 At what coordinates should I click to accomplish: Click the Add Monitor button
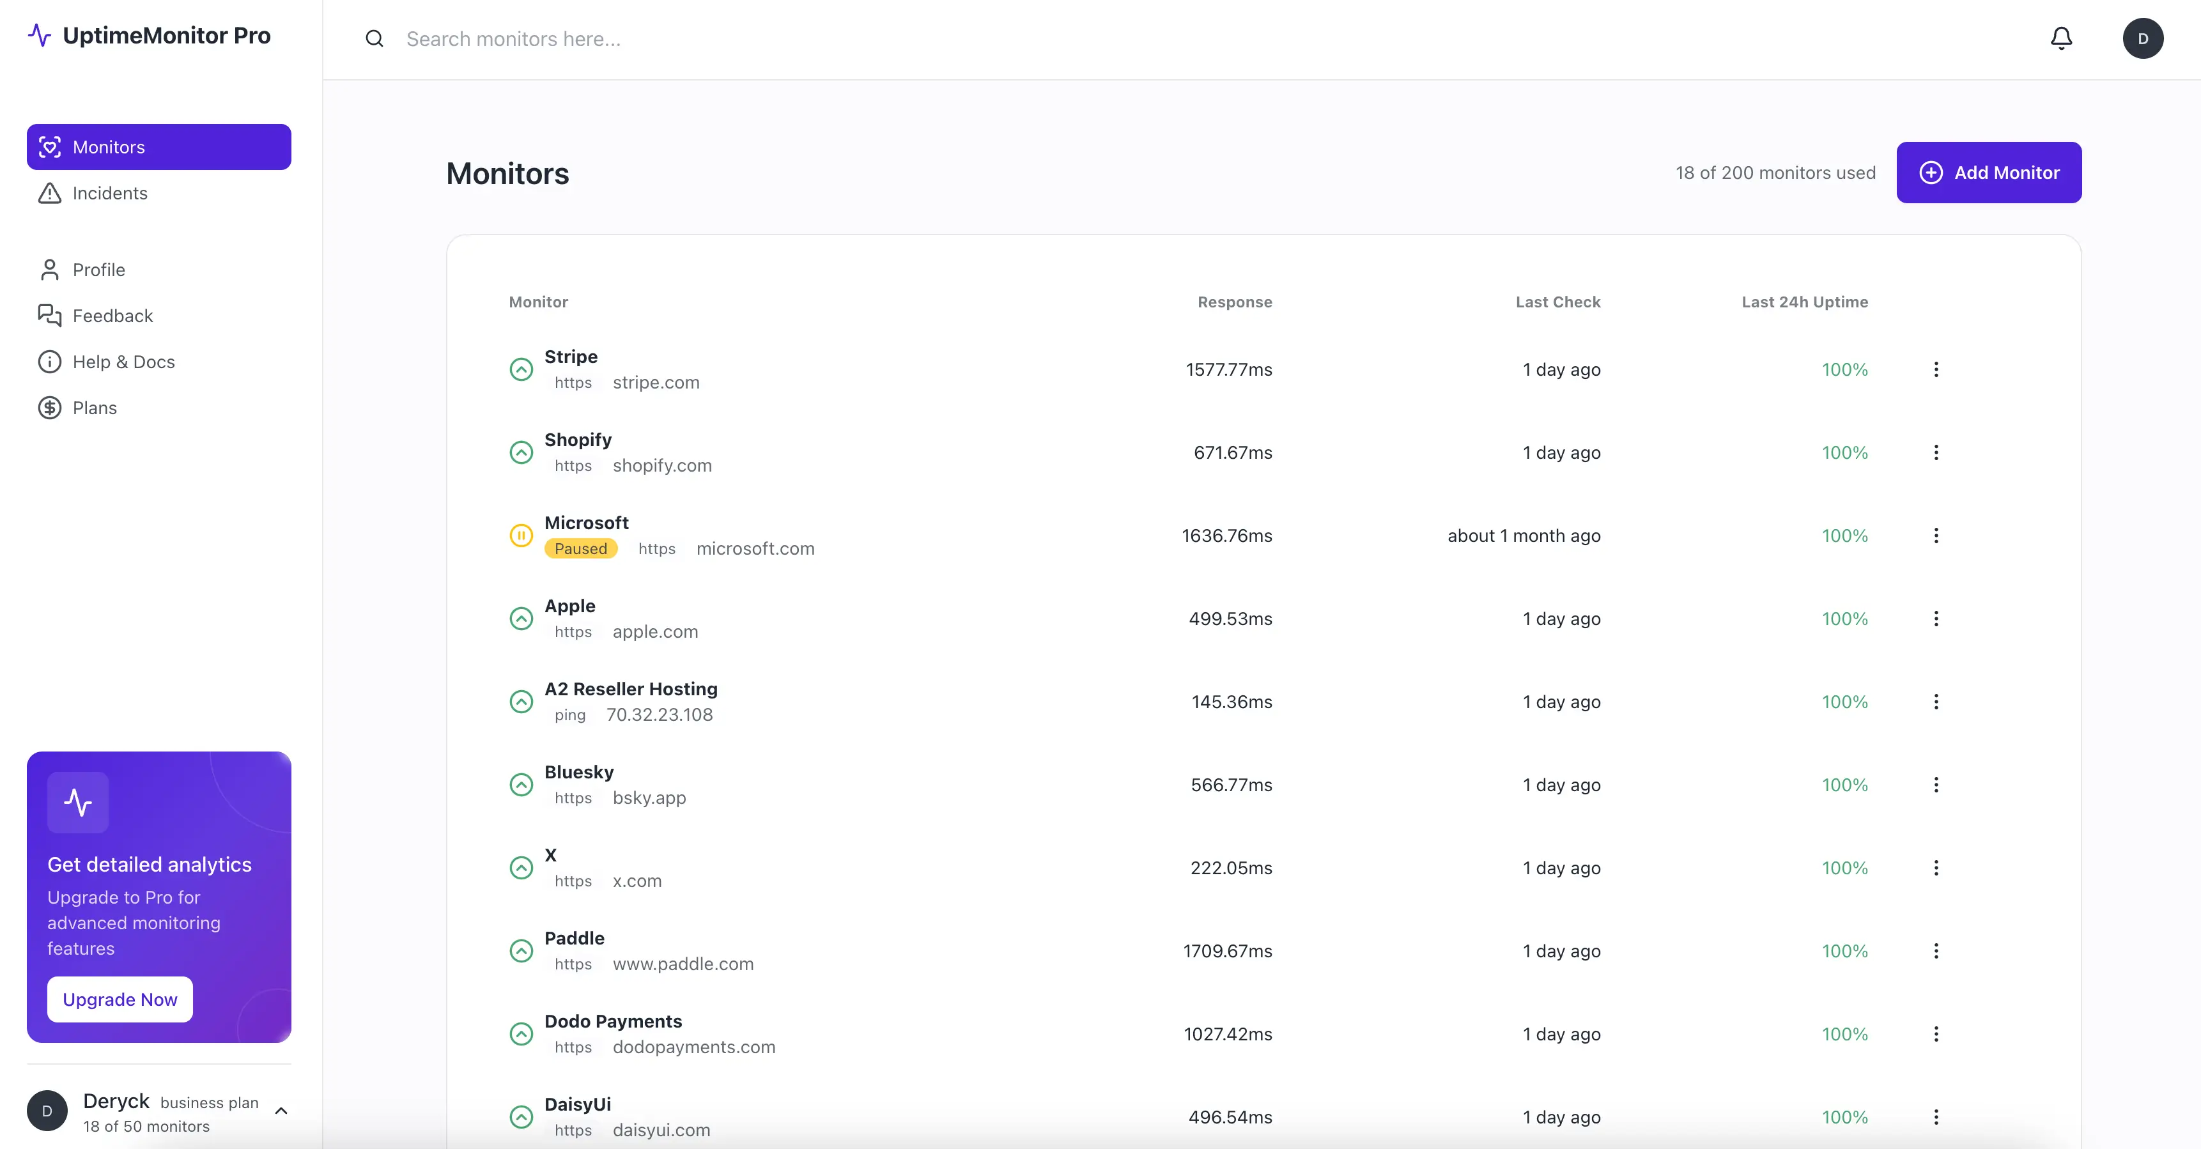pyautogui.click(x=1989, y=173)
